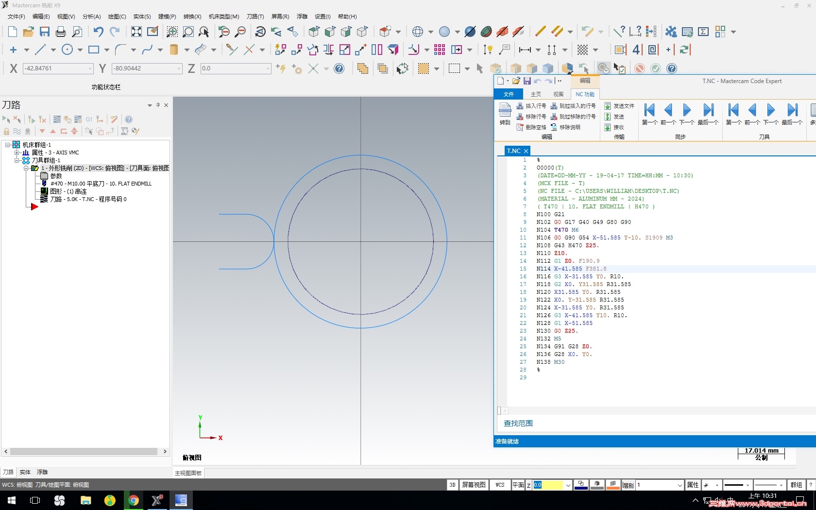Click the Undo arrow in main toolbar
The width and height of the screenshot is (816, 510).
click(x=98, y=32)
